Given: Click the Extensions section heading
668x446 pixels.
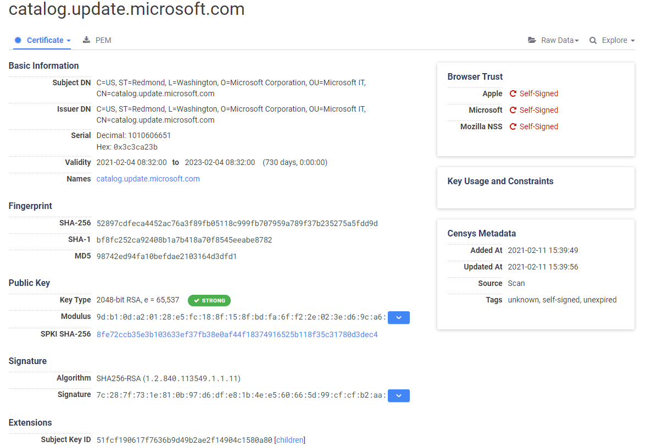Looking at the screenshot, I should coord(30,422).
